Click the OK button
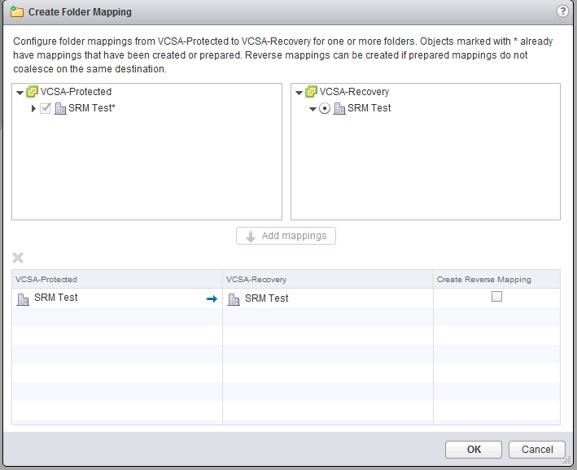 pyautogui.click(x=474, y=449)
